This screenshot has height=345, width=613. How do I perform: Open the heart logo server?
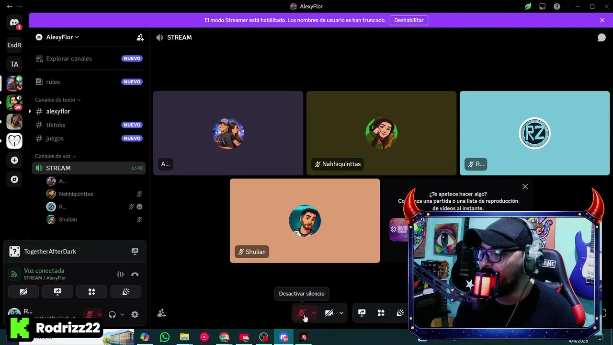(x=14, y=141)
